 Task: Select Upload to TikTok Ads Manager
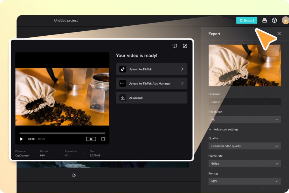pos(152,83)
